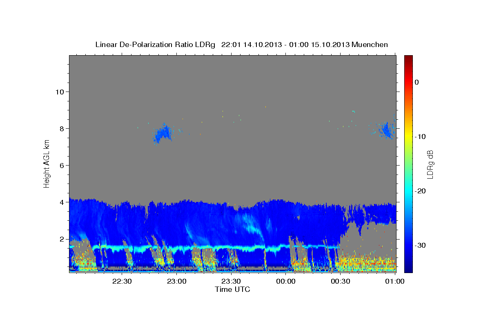Image resolution: width=490 pixels, height=327 pixels.
Task: Click the colorbar value -30
Action: point(420,245)
